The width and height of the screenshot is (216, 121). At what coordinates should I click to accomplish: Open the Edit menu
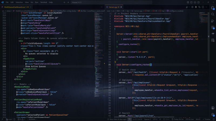12,2
